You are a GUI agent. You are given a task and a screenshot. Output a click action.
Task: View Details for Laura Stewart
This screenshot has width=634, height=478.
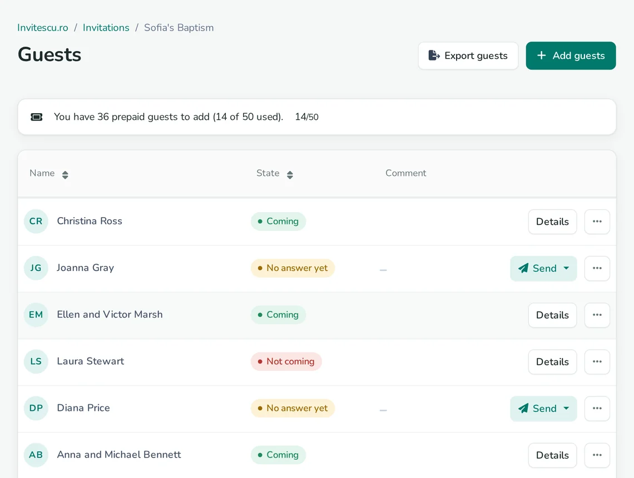(x=552, y=362)
